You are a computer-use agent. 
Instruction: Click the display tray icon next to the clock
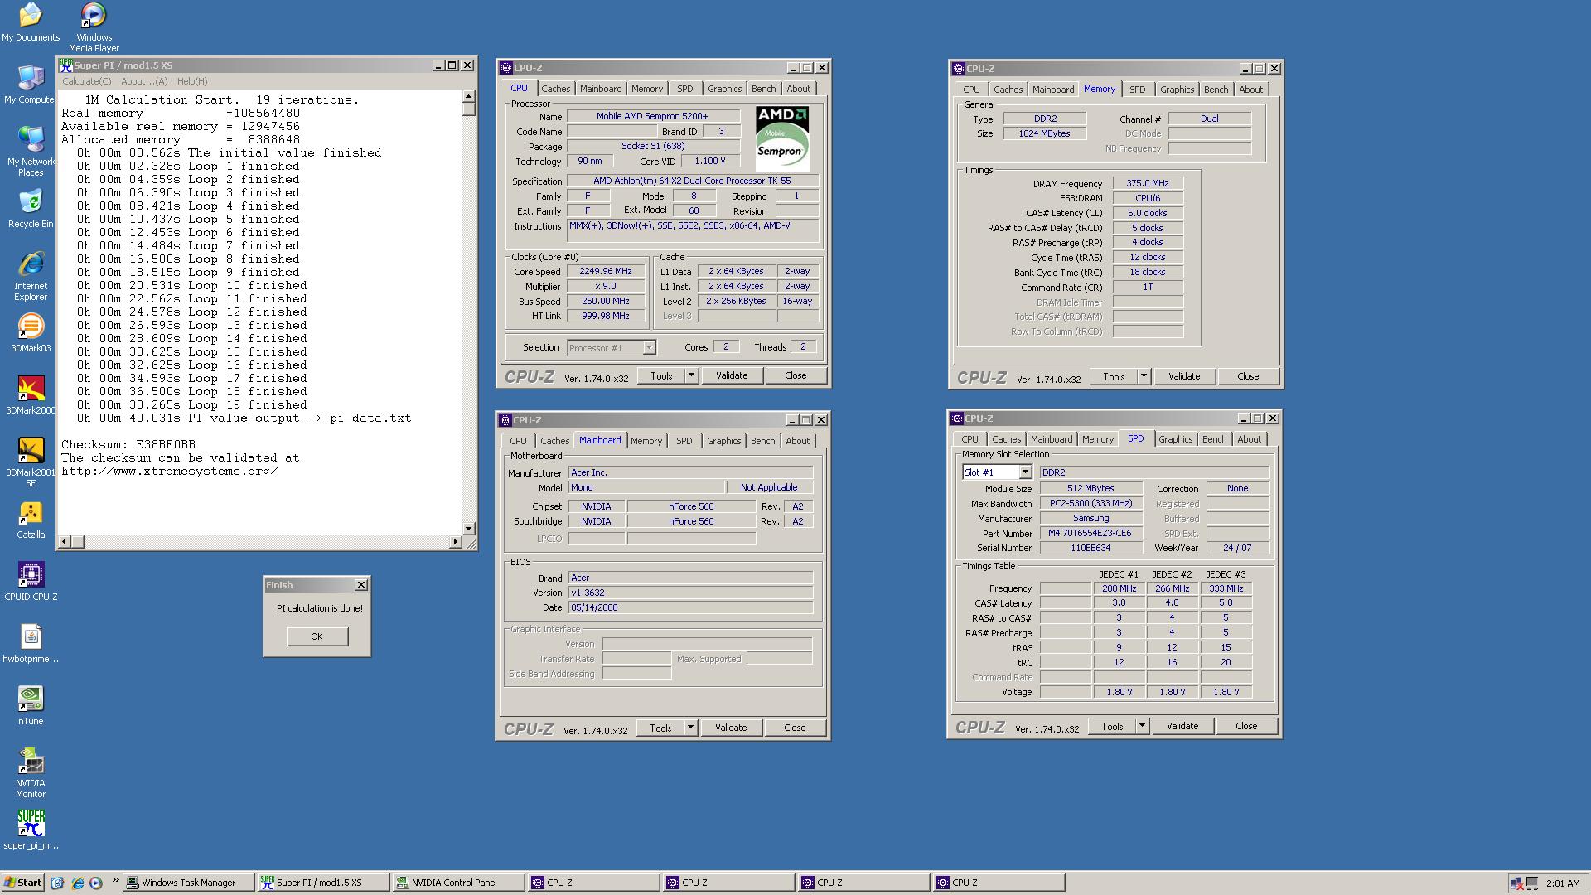pos(1532,883)
